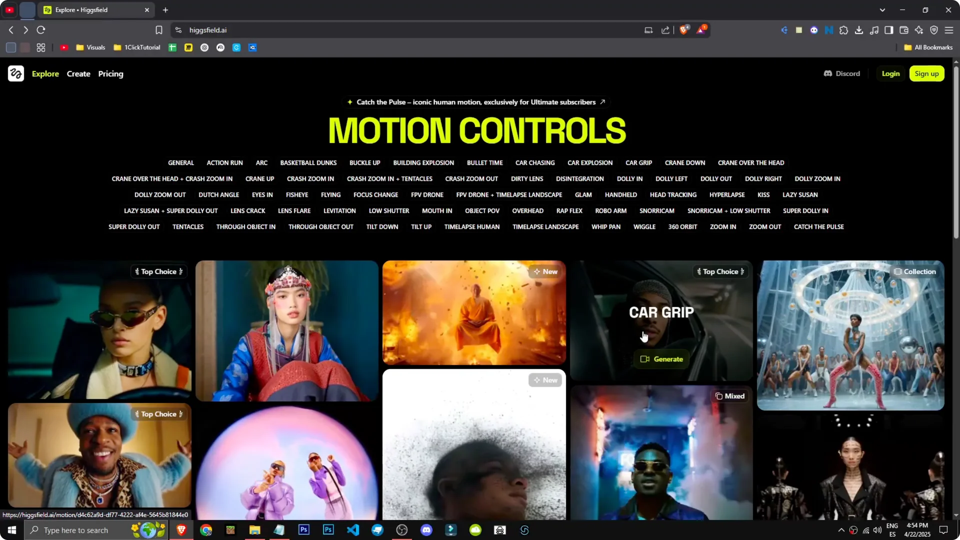
Task: Click the extensions puzzle icon
Action: [844, 30]
